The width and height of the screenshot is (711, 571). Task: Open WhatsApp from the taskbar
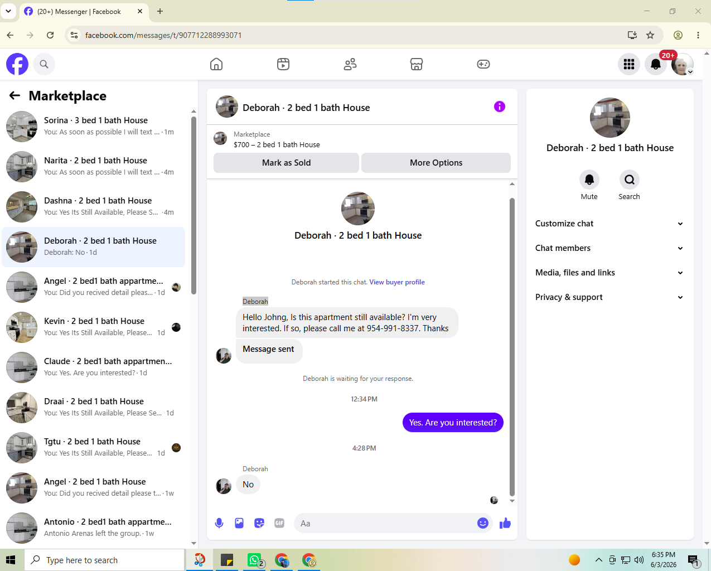pos(255,560)
